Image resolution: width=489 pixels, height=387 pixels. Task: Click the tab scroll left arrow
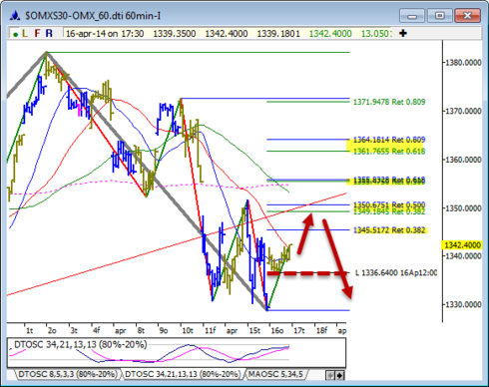(330, 375)
